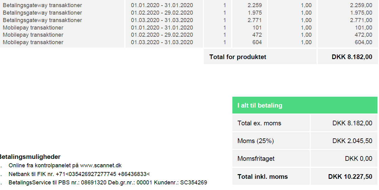Select the DKK 0,00 tax-exempt amount
379x190 pixels.
click(358, 159)
